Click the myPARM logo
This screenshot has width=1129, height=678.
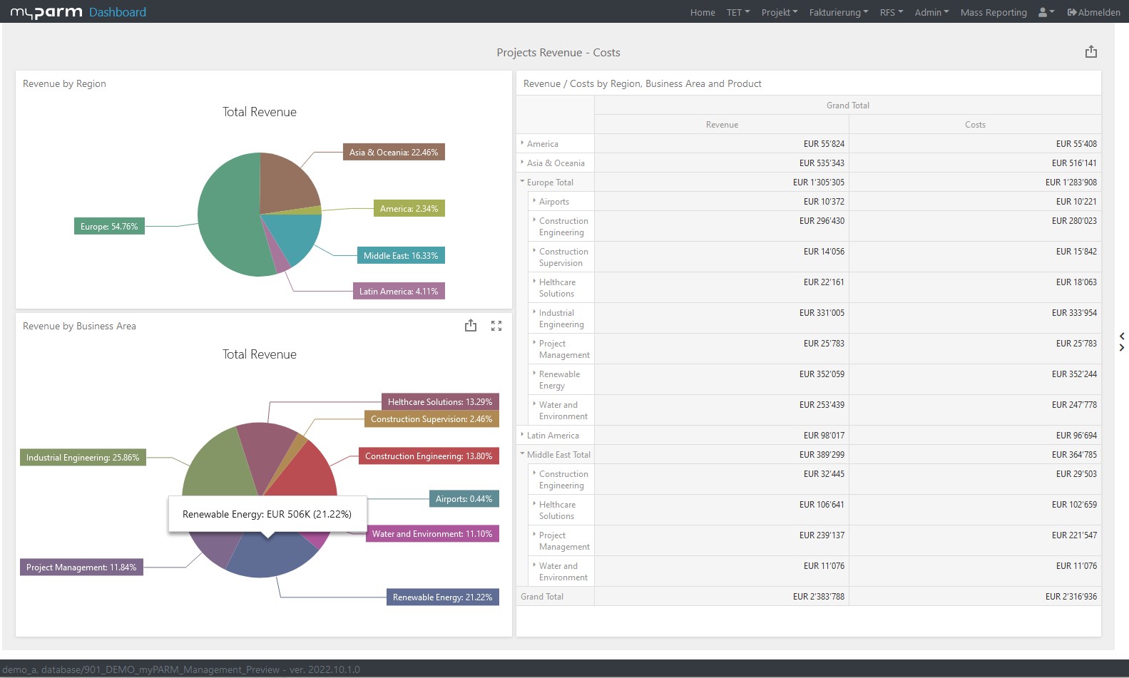pyautogui.click(x=46, y=12)
